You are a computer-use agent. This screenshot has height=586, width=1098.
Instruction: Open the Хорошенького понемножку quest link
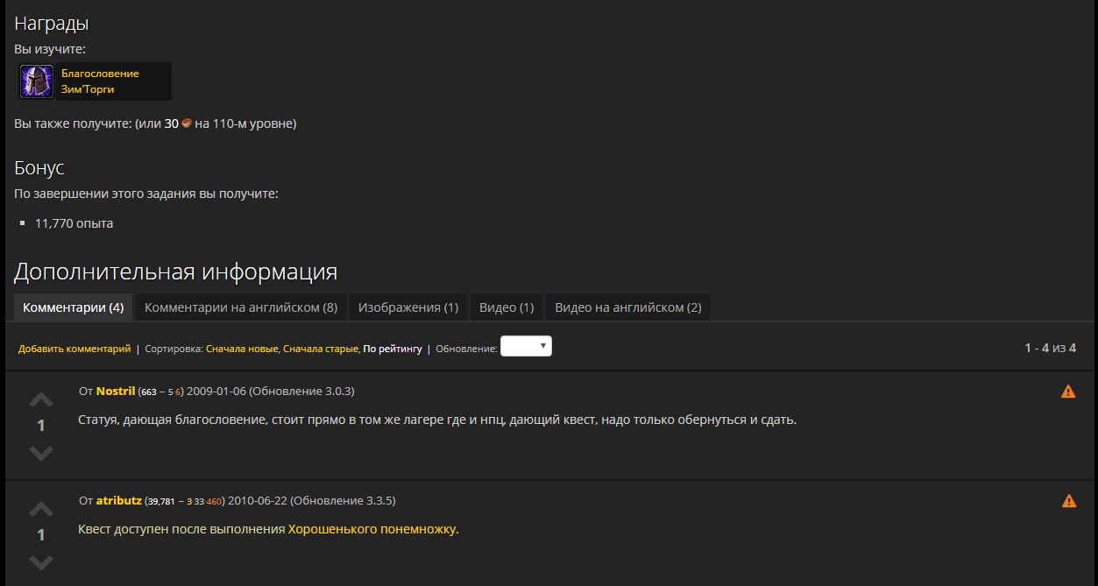click(x=372, y=529)
